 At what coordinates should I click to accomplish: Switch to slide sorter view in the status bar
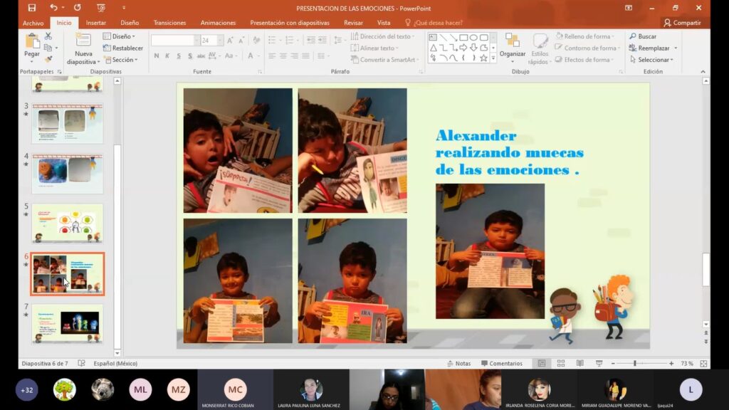[561, 364]
